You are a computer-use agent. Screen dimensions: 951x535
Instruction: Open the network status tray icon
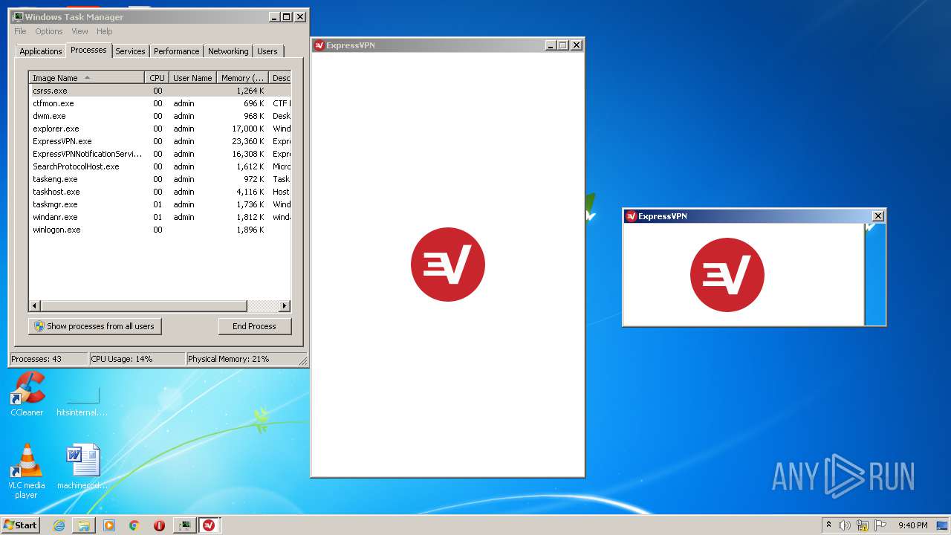point(863,525)
